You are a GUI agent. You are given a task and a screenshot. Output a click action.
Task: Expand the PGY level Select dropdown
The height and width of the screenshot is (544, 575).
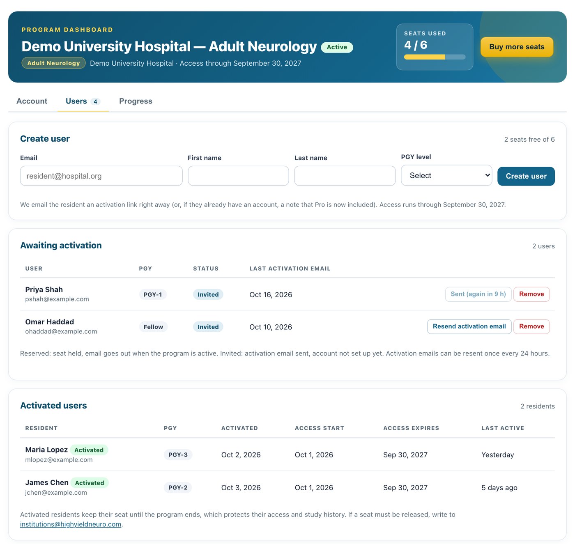pos(446,175)
